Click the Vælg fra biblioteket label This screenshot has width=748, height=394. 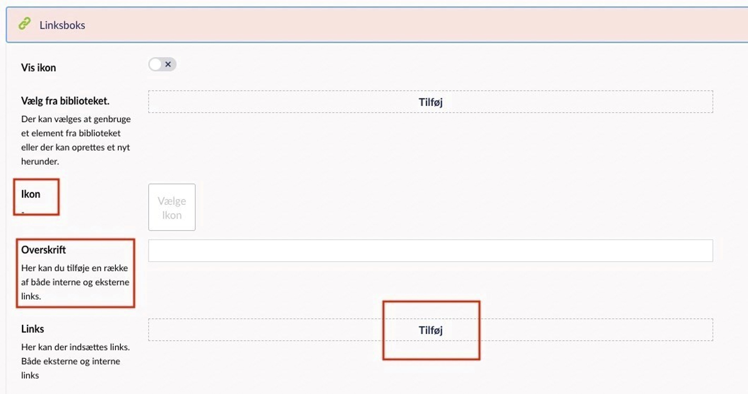point(65,101)
